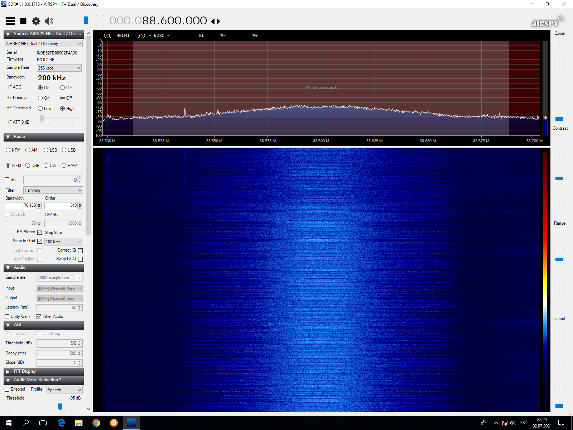Open File Explorer from the taskbar
The width and height of the screenshot is (573, 430).
(78, 423)
